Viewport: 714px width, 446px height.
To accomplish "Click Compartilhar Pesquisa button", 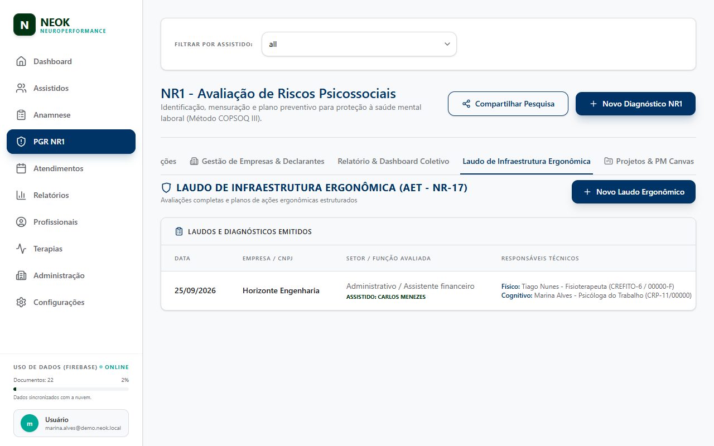I will click(x=508, y=104).
